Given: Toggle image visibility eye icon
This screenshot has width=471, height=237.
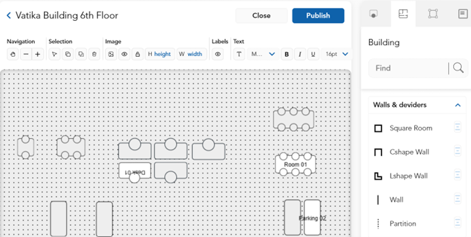Looking at the screenshot, I should coord(124,54).
